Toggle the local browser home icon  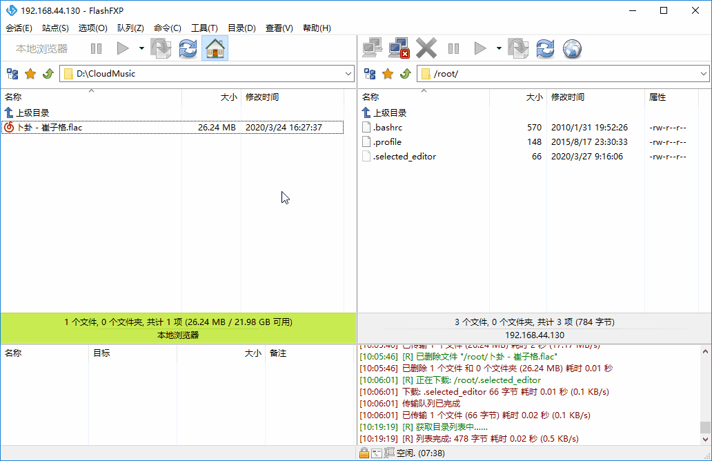(215, 48)
